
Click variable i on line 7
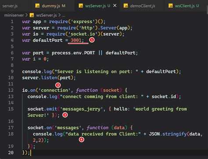[34, 59]
